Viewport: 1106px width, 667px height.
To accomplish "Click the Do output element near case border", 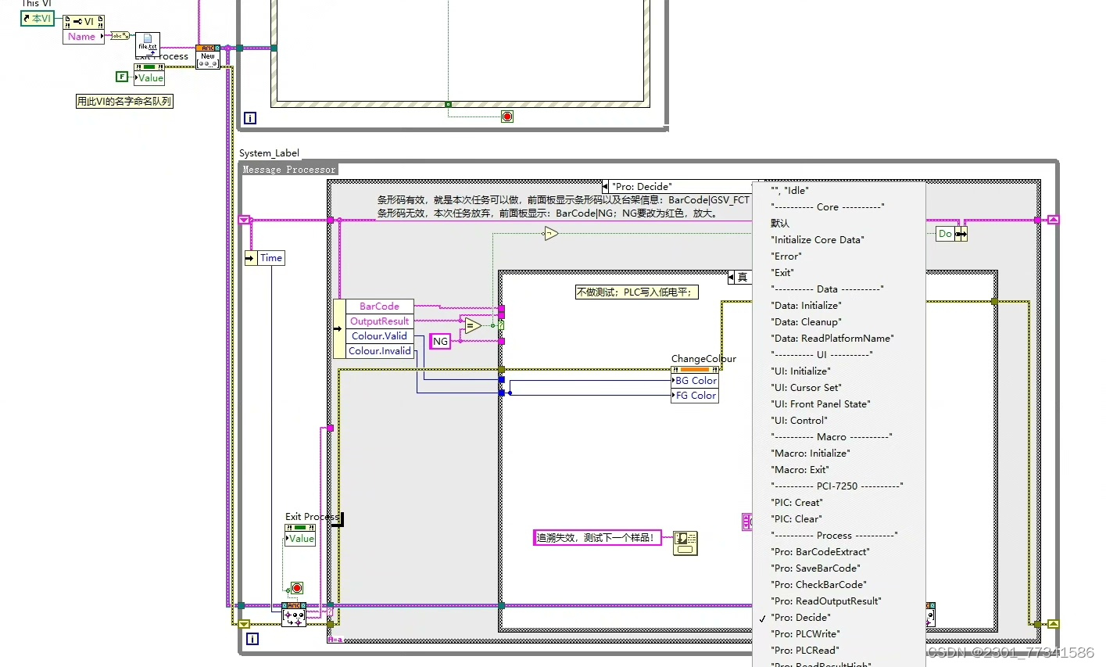I will (946, 234).
